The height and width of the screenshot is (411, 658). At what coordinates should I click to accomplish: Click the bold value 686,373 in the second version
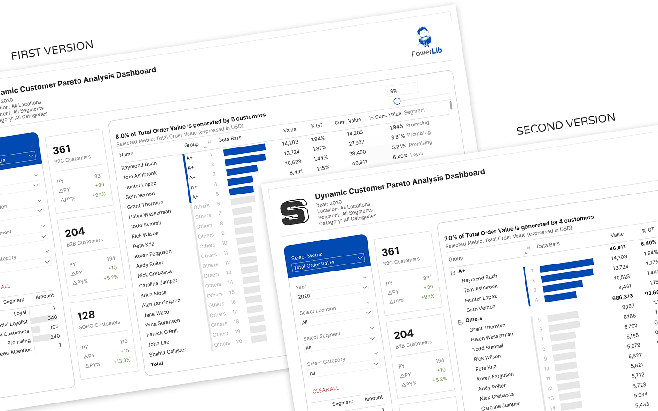[x=622, y=297]
